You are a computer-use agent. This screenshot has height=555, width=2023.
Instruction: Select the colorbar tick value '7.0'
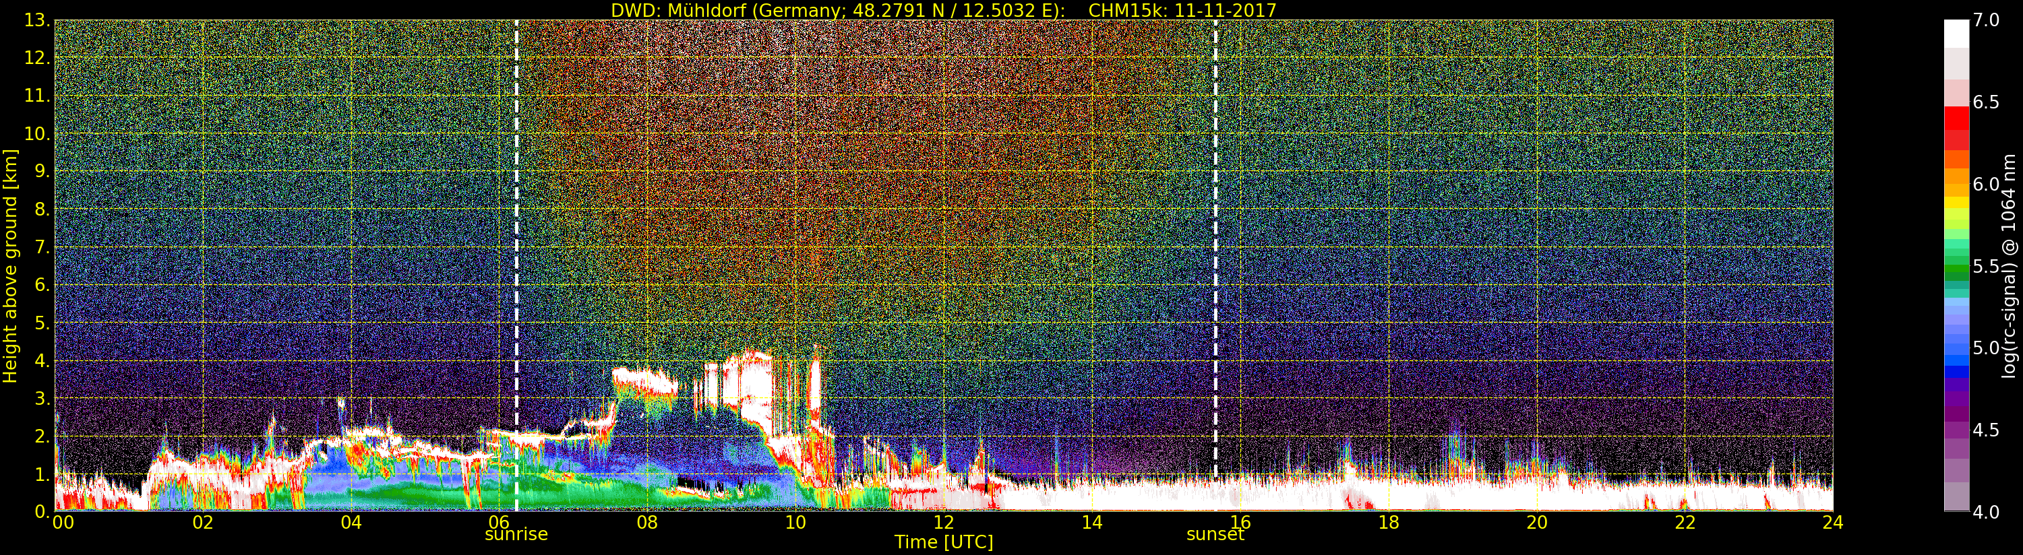tap(1986, 21)
